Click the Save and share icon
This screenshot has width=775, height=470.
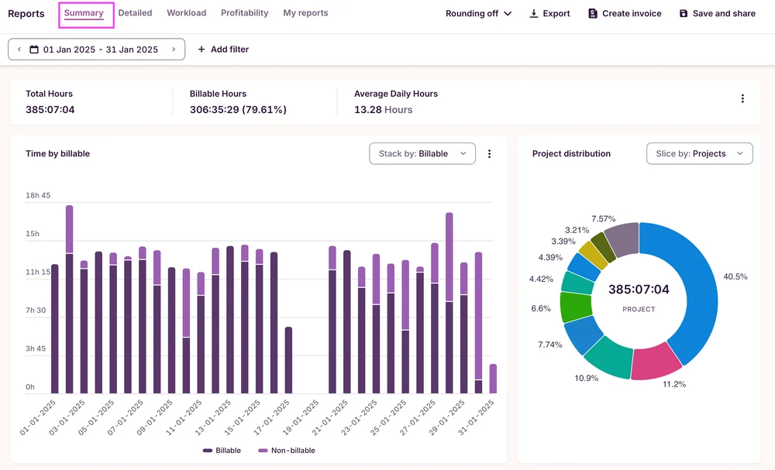(x=684, y=14)
